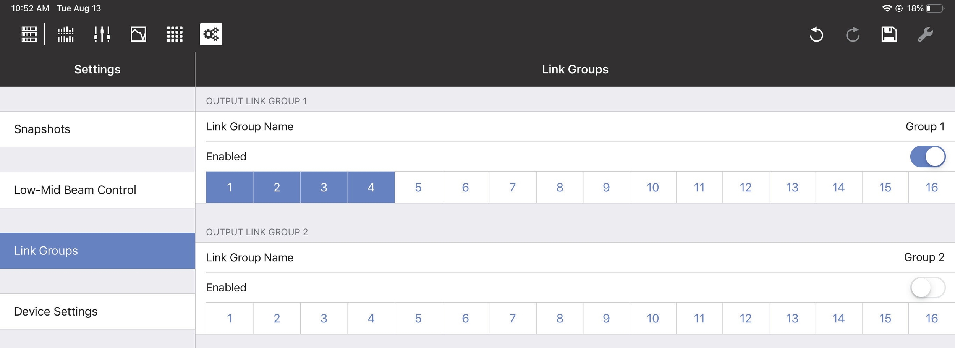Open the mixer faders view icon

[102, 34]
